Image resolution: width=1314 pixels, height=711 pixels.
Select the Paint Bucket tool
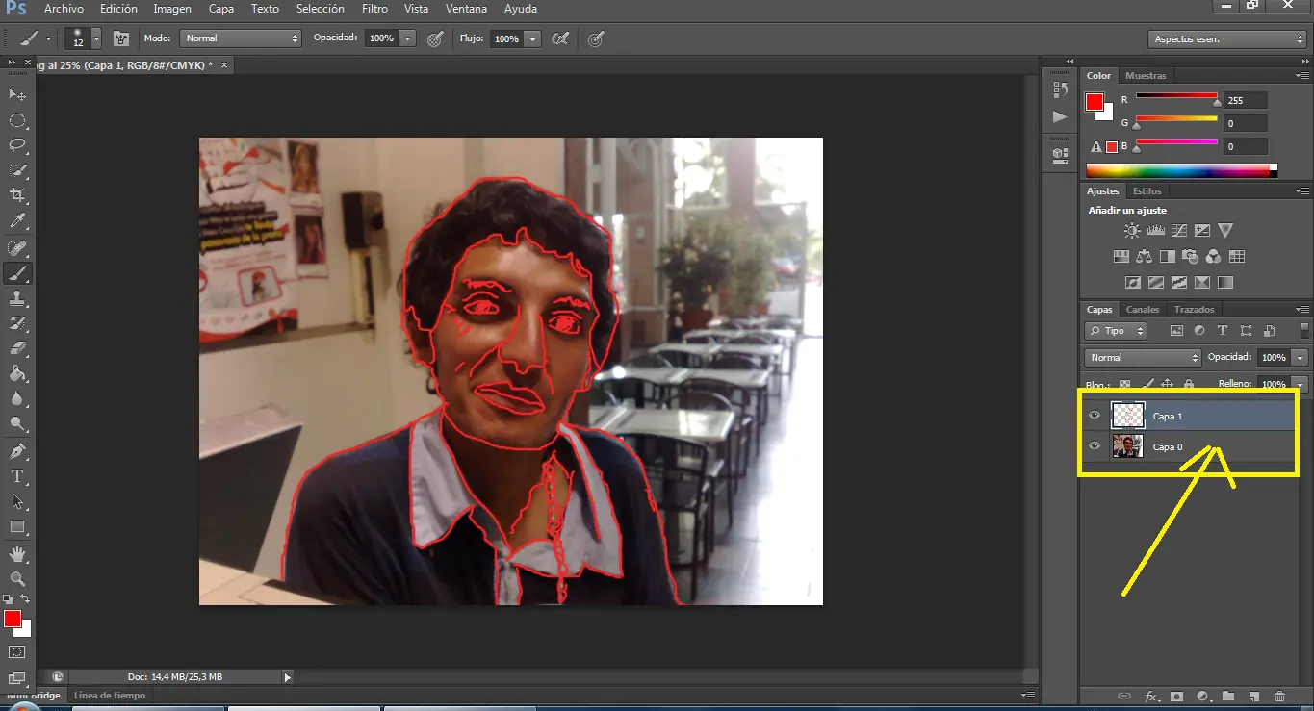17,373
